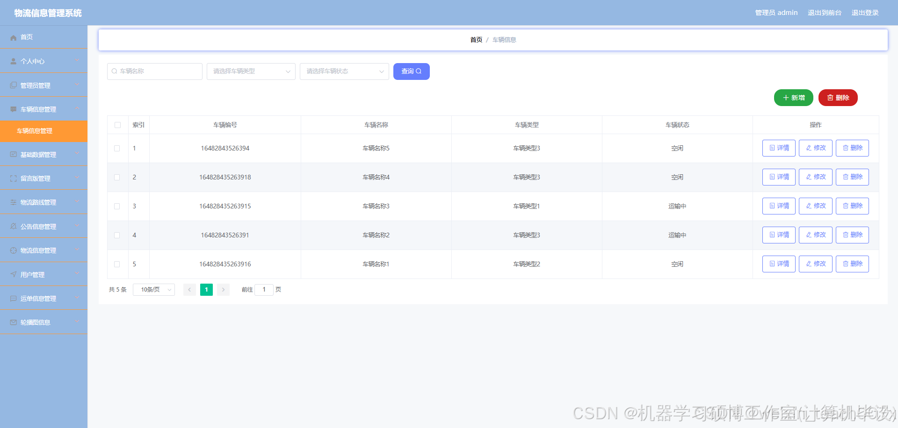The image size is (898, 428).
Task: Check the checkbox beside 车辆名称3
Action: click(117, 206)
